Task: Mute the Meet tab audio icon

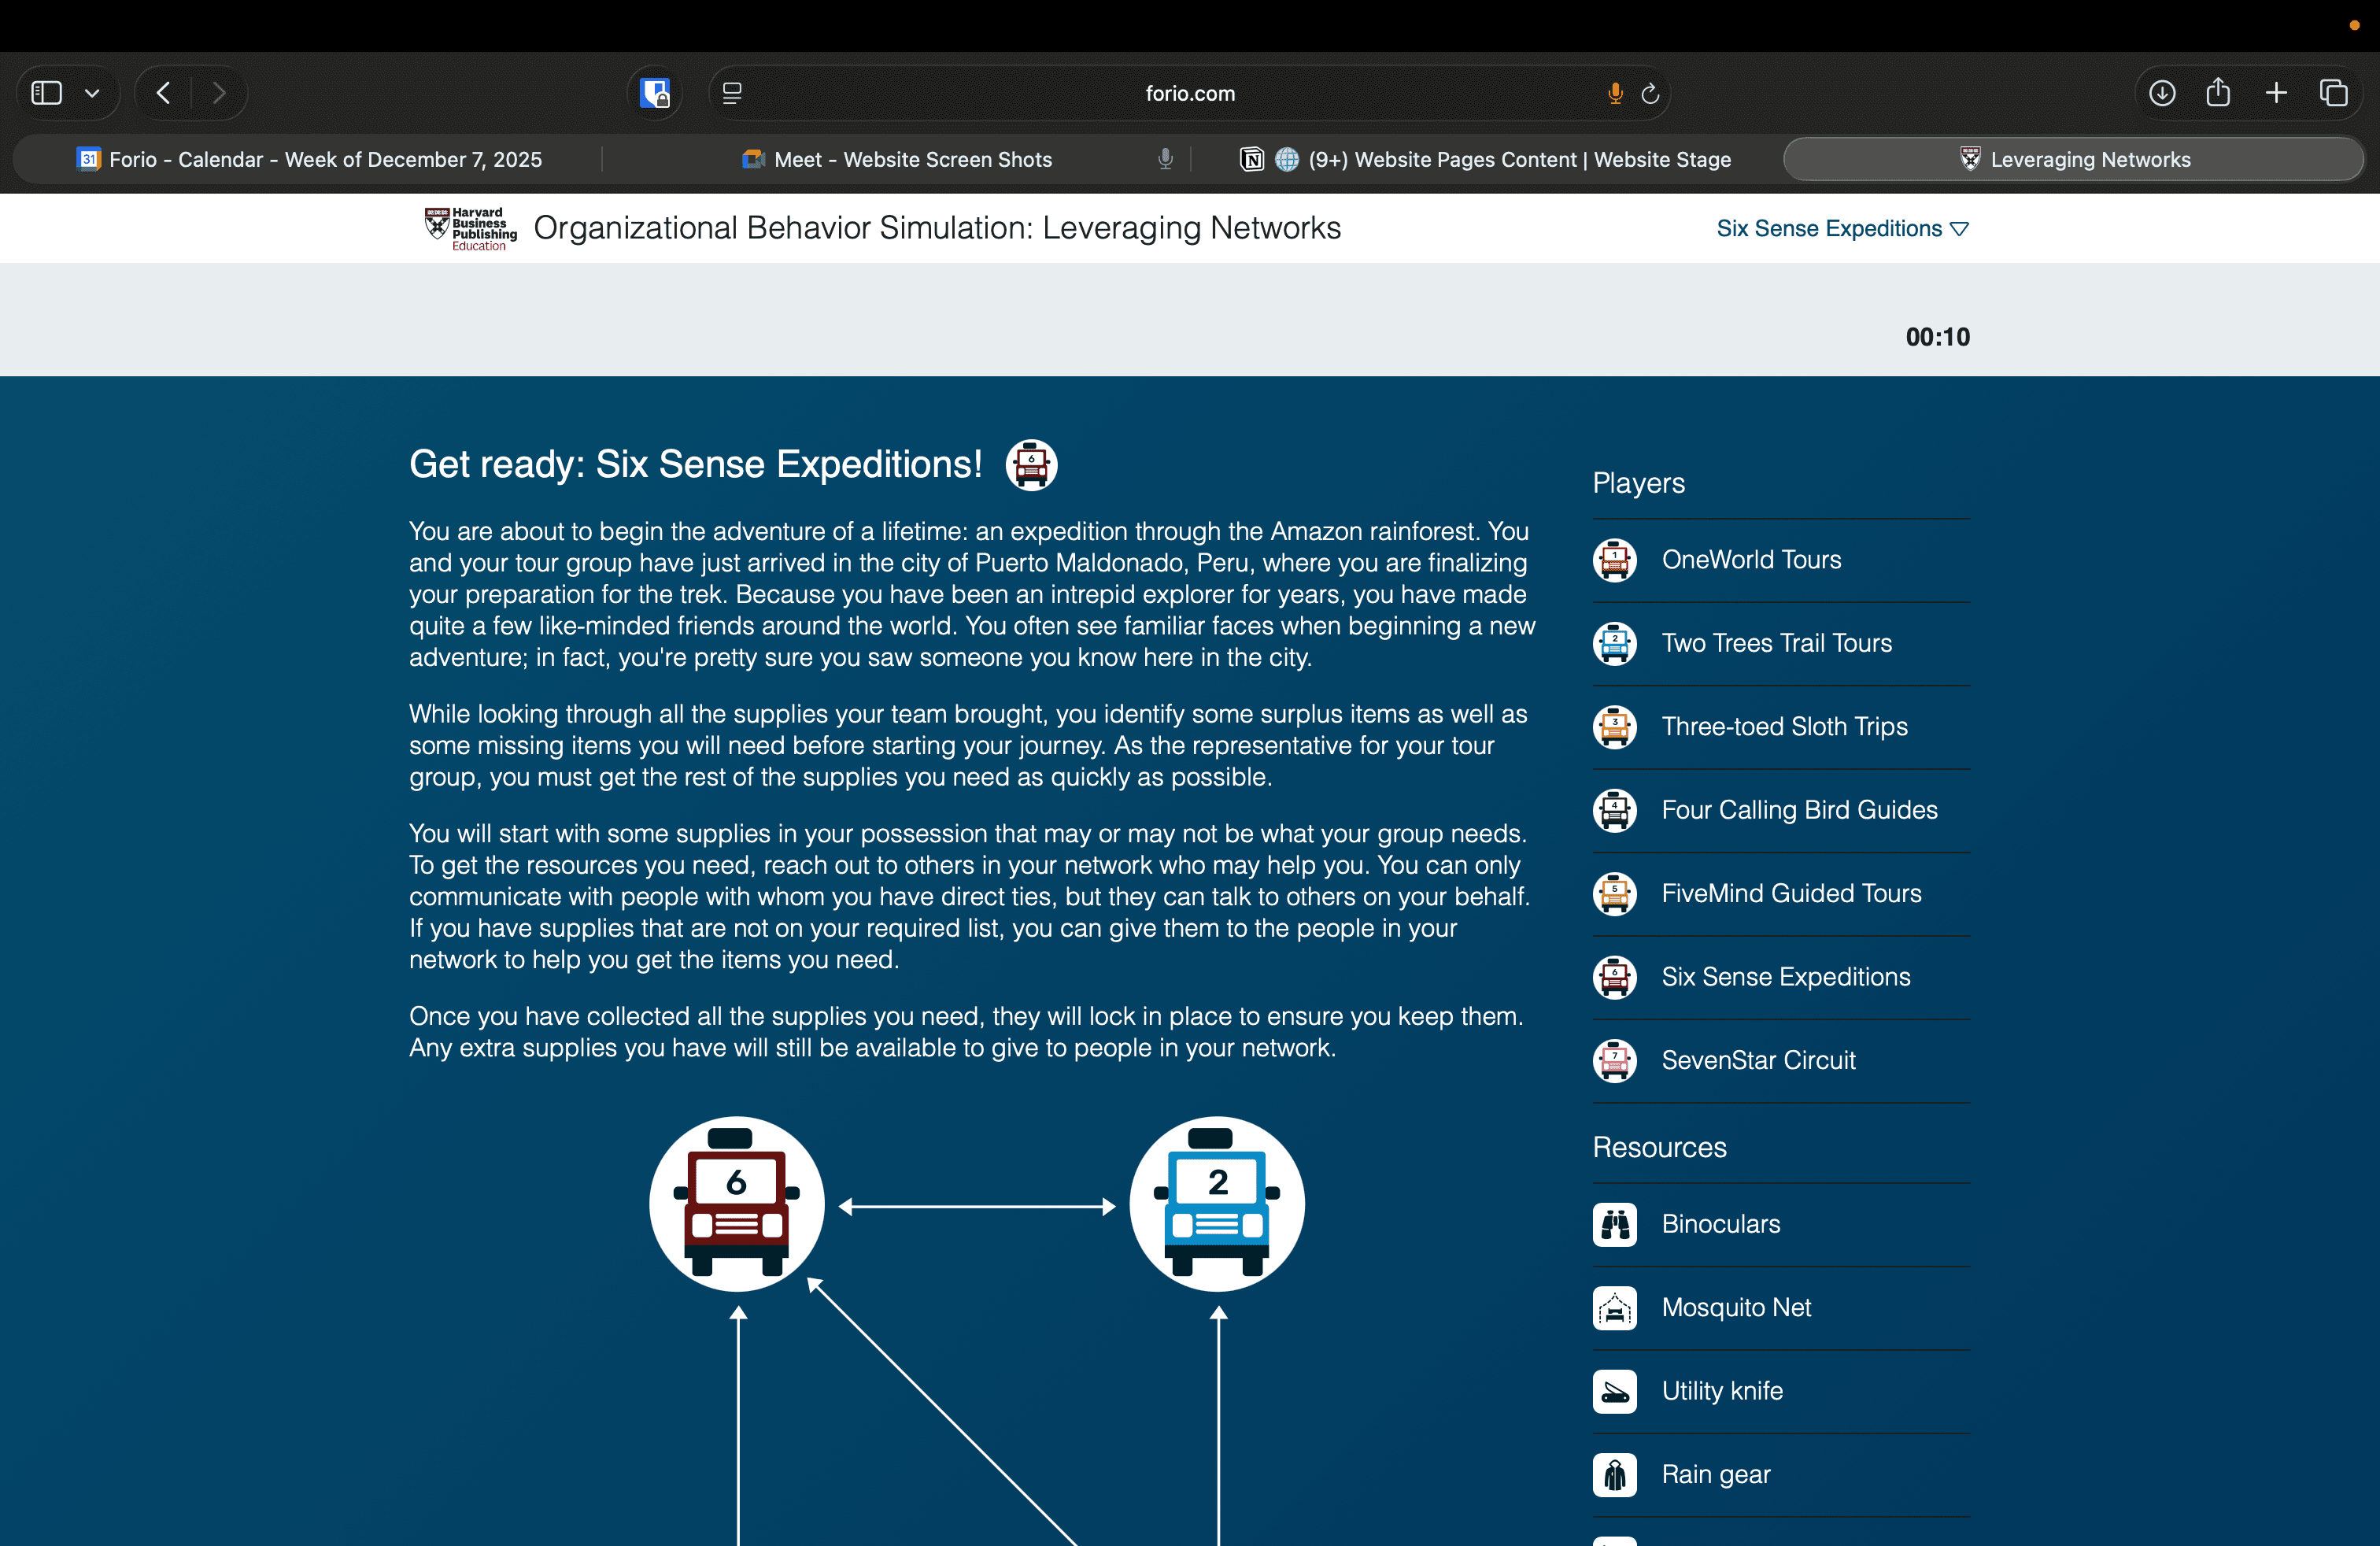Action: coord(1165,159)
